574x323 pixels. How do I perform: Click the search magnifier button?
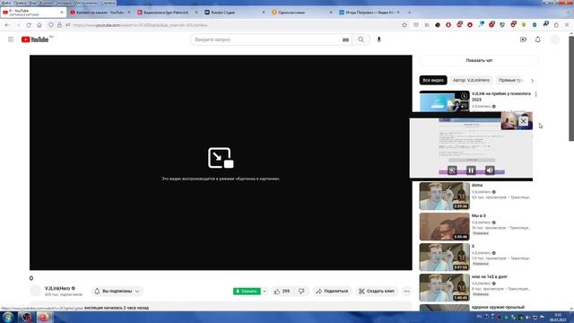(361, 39)
